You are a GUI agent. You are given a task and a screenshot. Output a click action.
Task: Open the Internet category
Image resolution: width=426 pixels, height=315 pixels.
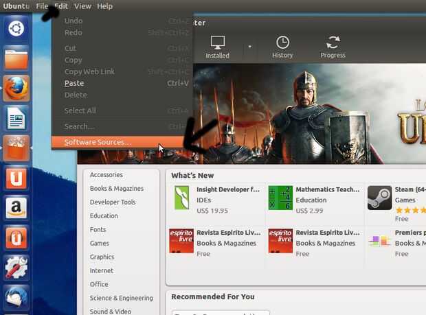(x=101, y=271)
